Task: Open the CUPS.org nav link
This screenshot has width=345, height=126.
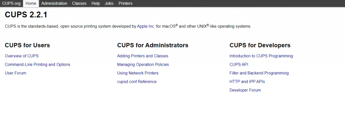Action: coord(11,3)
